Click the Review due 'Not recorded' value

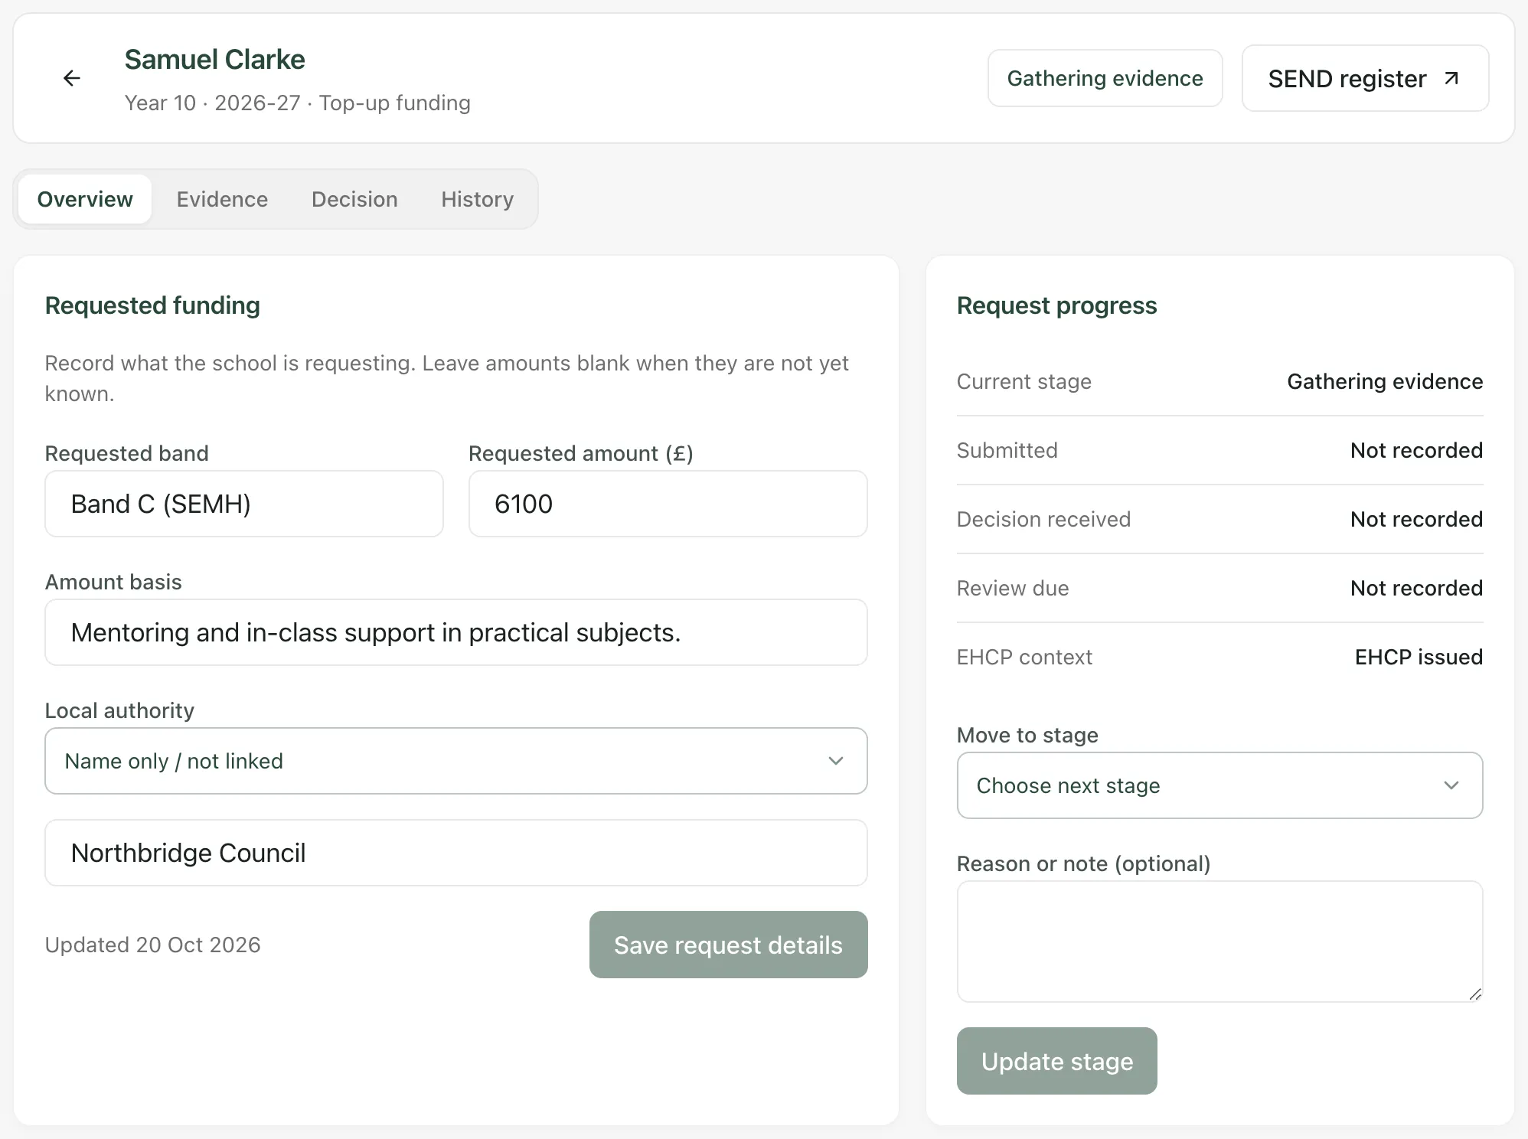[x=1416, y=588]
